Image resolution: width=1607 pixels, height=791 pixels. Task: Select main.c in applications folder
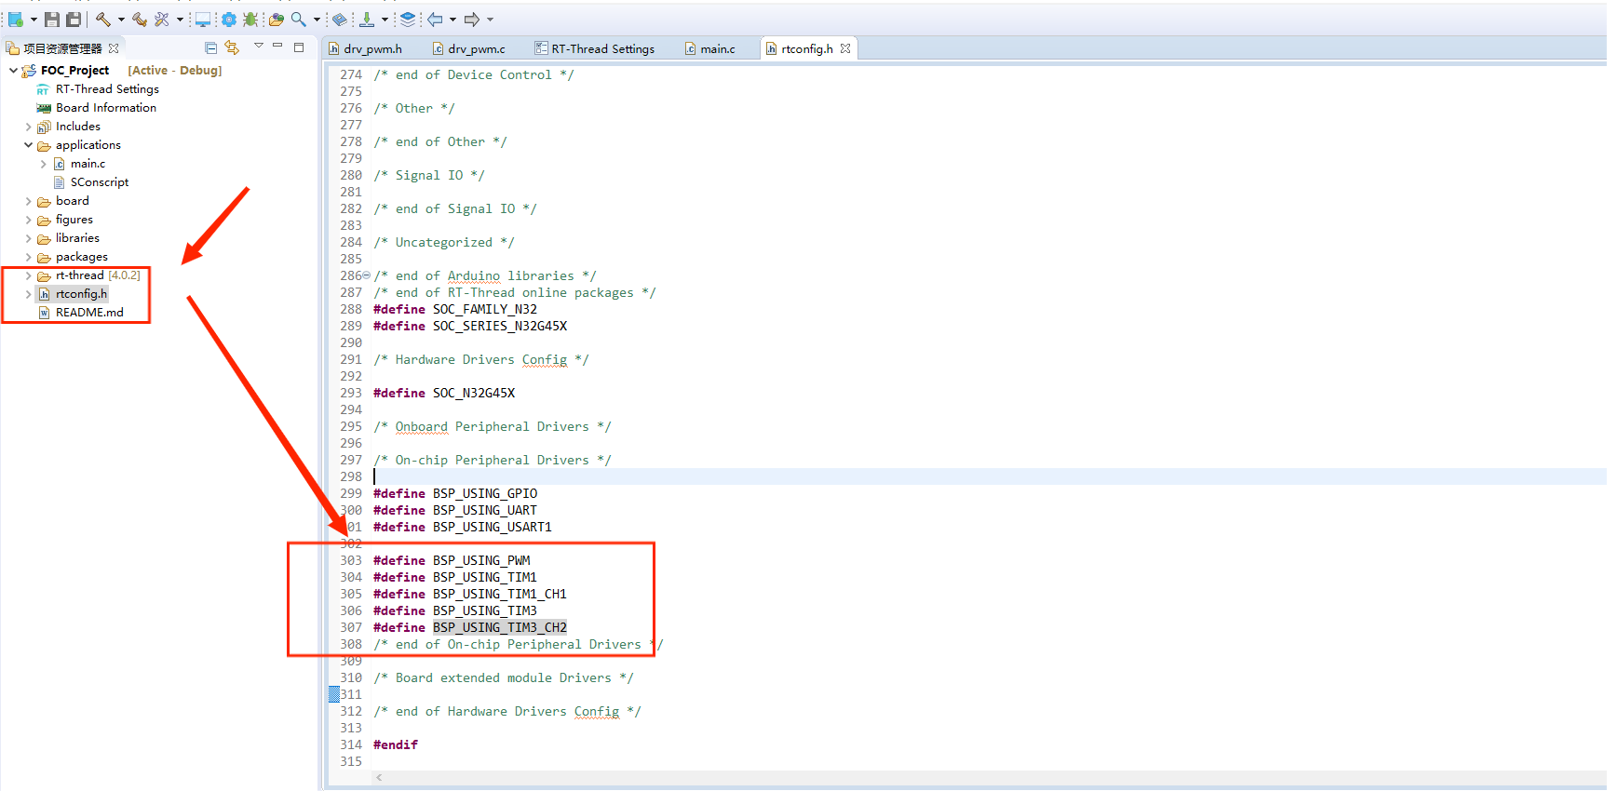point(88,164)
